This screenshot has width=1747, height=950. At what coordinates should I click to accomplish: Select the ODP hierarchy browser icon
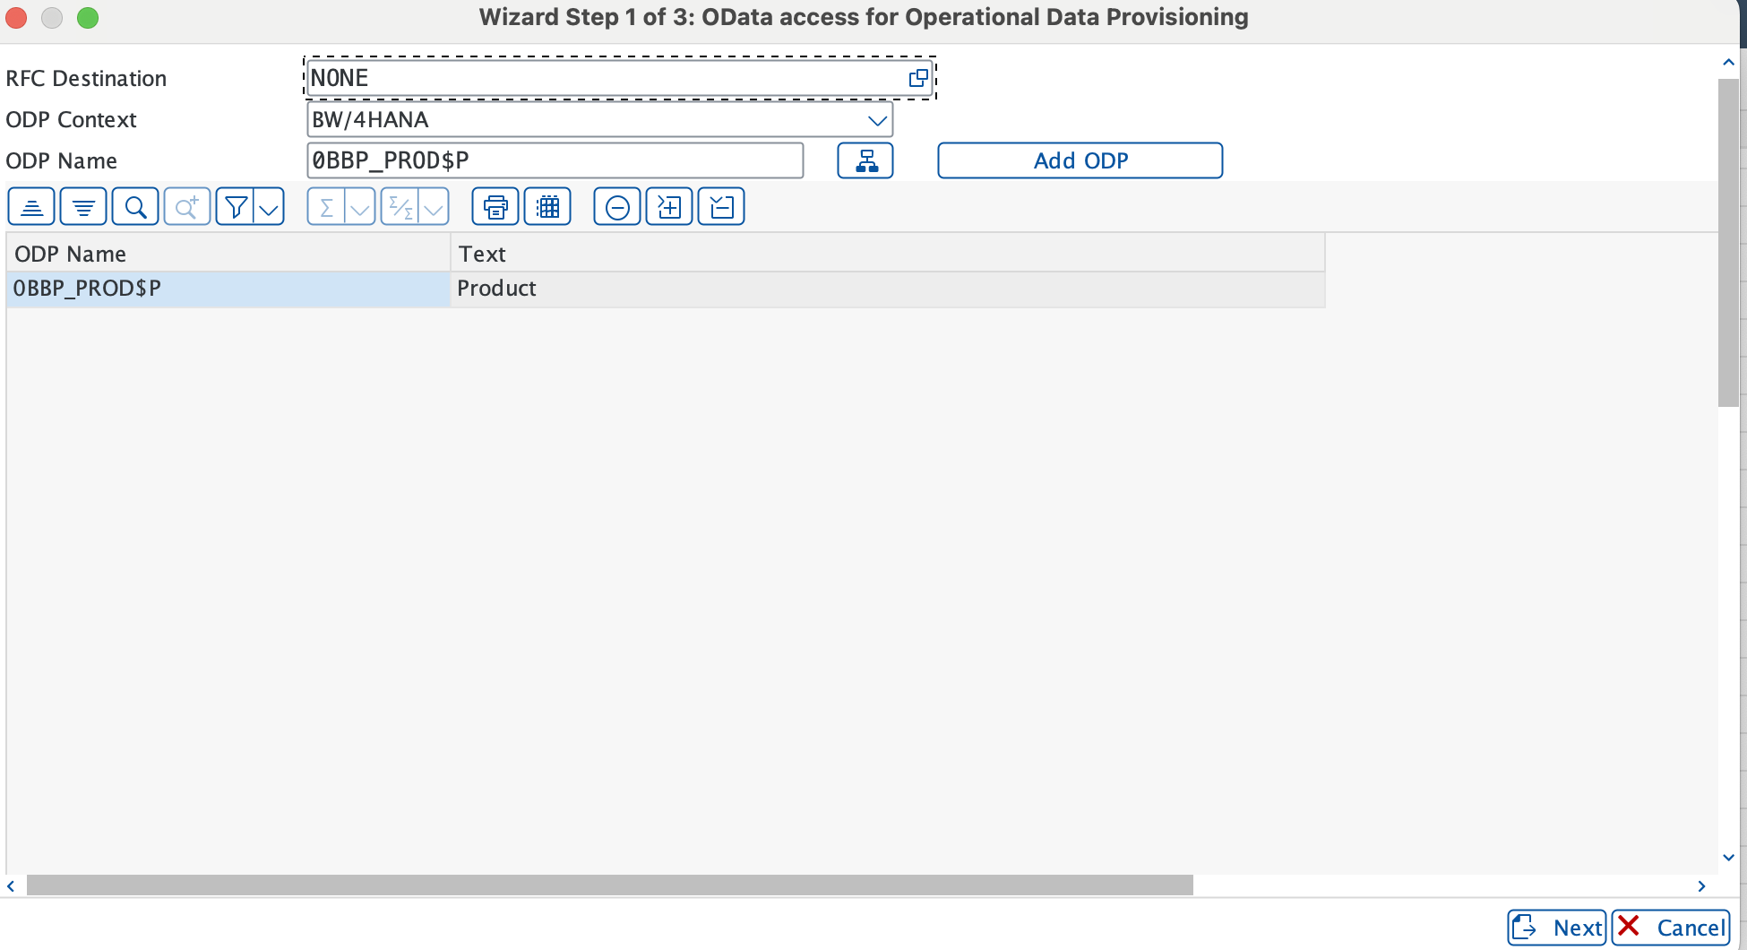point(865,160)
